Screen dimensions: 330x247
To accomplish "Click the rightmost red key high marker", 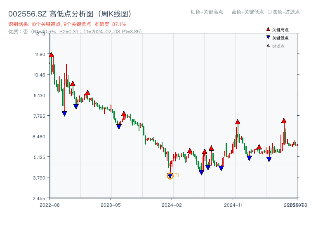I will pyautogui.click(x=284, y=121).
